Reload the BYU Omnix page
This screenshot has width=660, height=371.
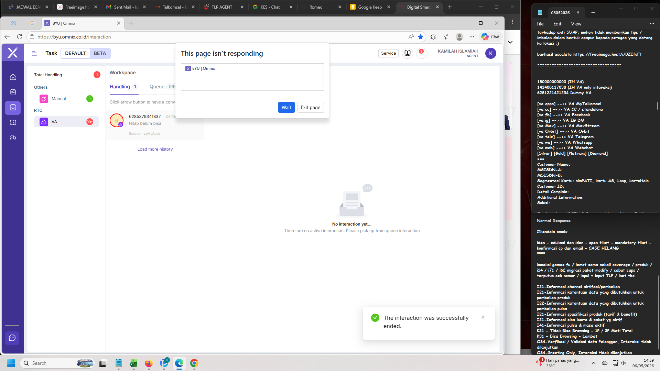pyautogui.click(x=20, y=37)
